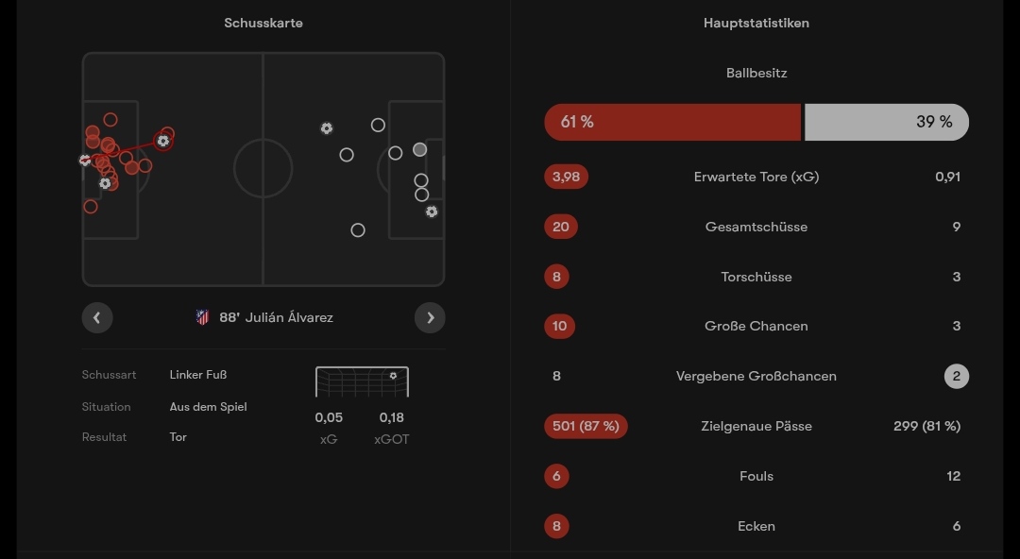Screen dimensions: 1020x559
Task: Click the red 501 (87 %) passes badge
Action: point(586,426)
